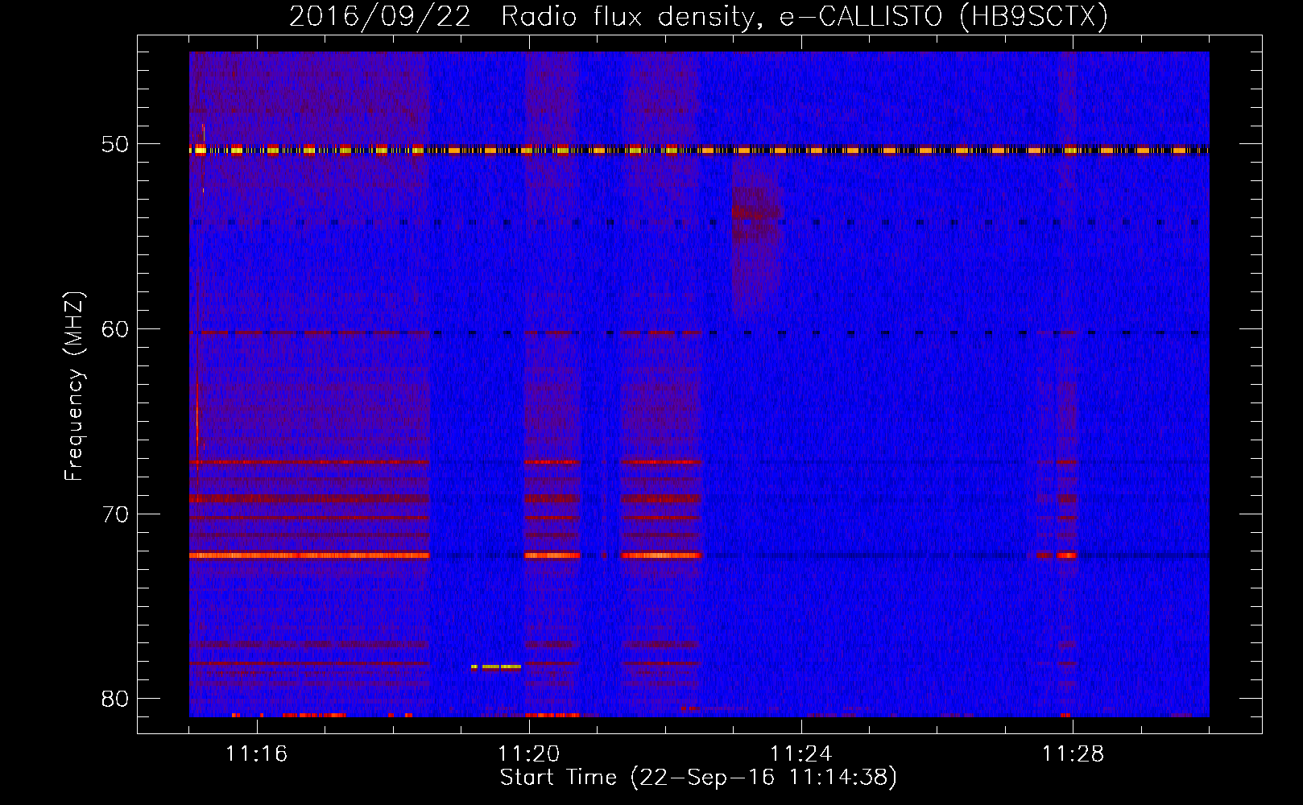Click the 'Frequency (MHZ)' axis label
The height and width of the screenshot is (805, 1303).
tap(74, 386)
